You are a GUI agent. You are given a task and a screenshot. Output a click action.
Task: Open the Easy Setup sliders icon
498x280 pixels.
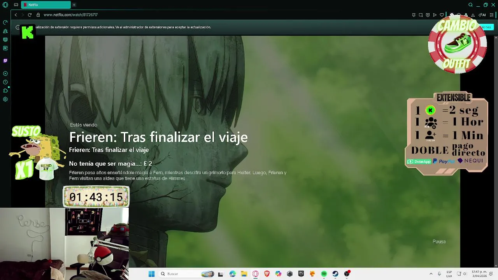[491, 15]
